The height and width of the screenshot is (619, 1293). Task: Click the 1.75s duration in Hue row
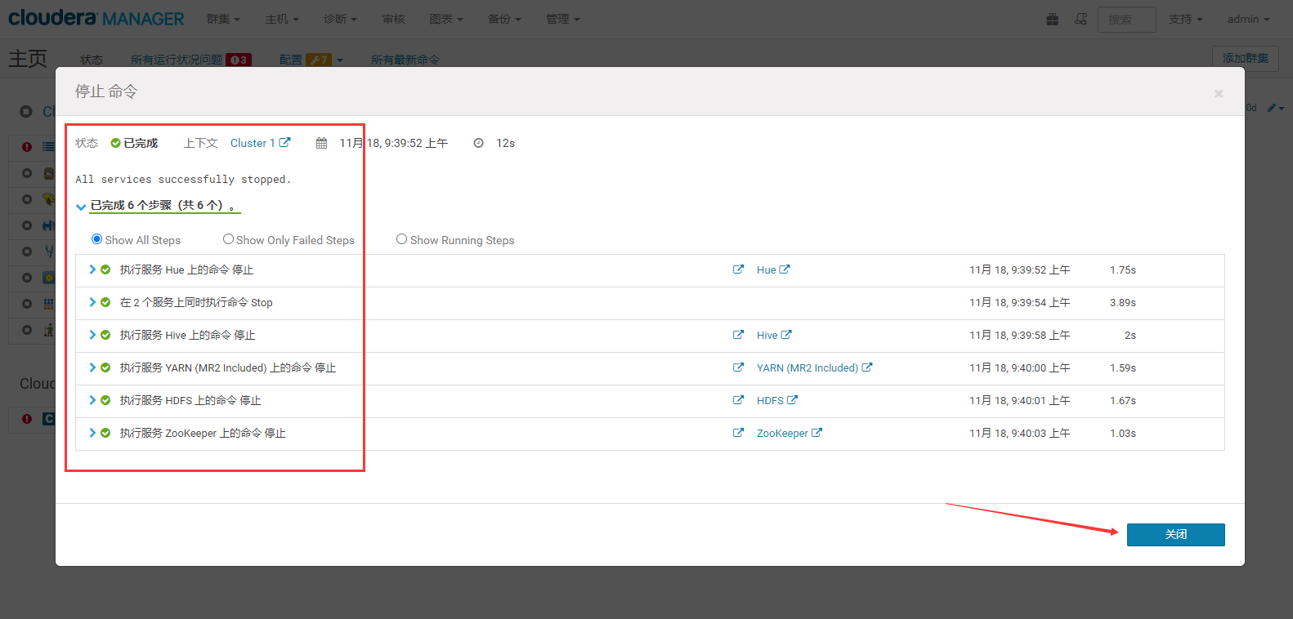pos(1123,269)
